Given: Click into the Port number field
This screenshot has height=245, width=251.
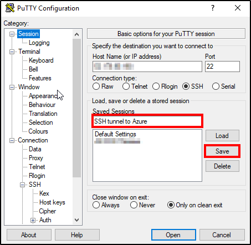Looking at the screenshot, I should point(222,67).
